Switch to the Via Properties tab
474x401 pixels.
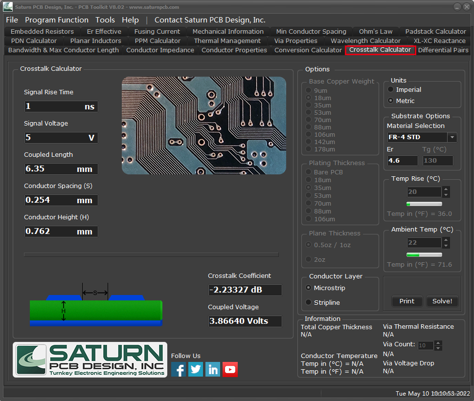[x=295, y=41]
